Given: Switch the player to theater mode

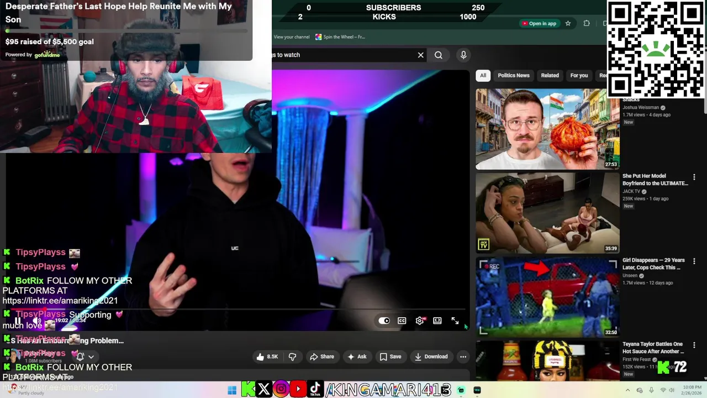Looking at the screenshot, I should (x=437, y=321).
